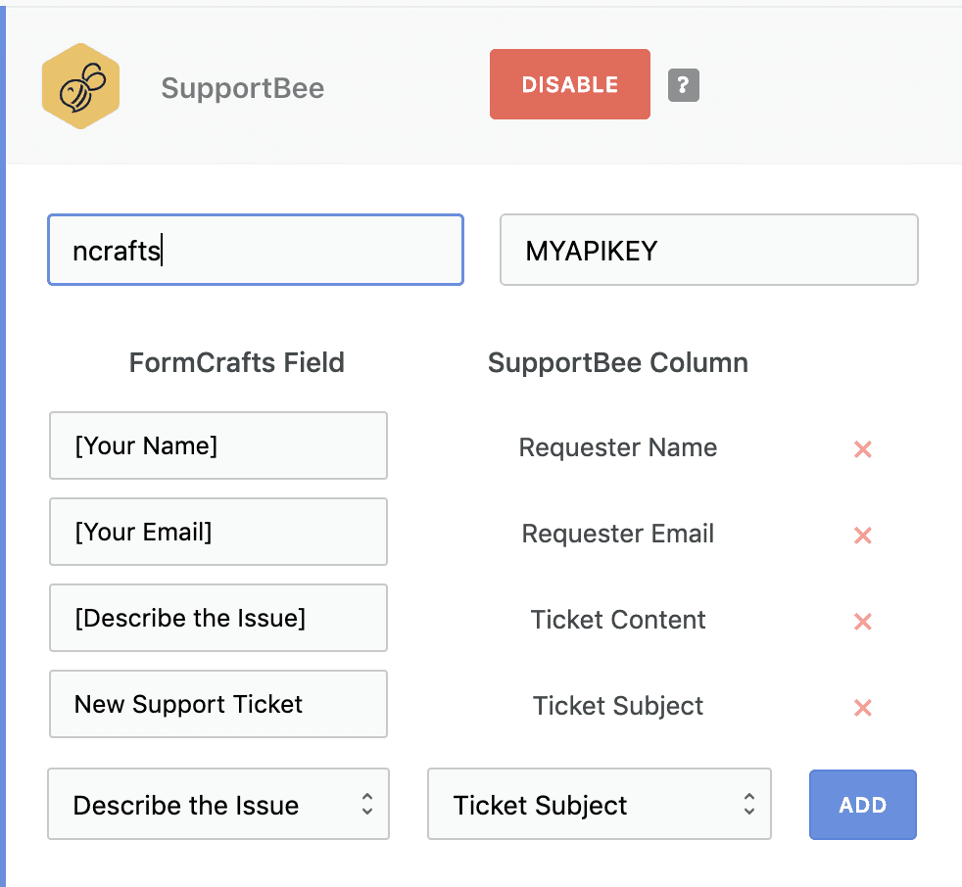Delete the Requester Email mapping
962x887 pixels.
coord(863,536)
